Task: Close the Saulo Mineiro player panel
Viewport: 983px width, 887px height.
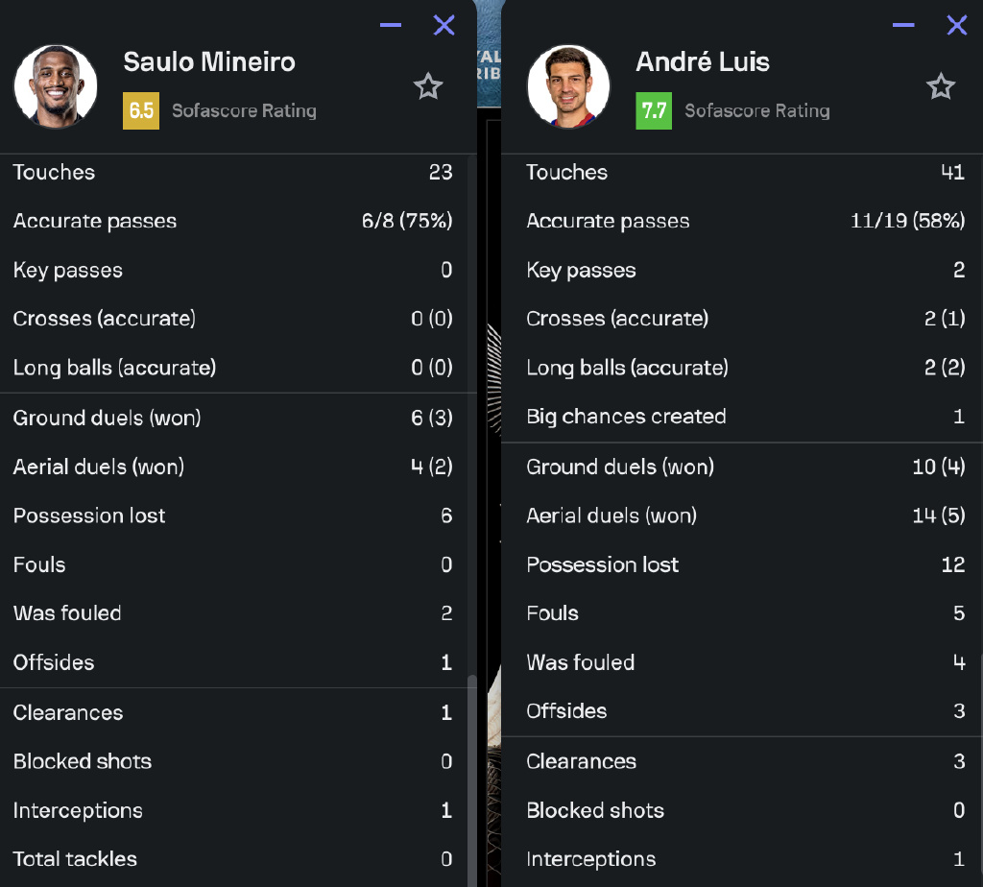Action: 444,25
